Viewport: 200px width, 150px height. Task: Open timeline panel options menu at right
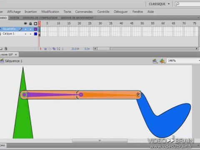198,18
